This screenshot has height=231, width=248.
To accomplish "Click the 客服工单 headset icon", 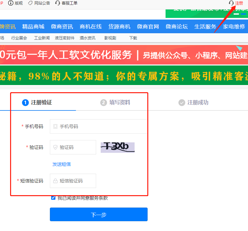I will [x=58, y=3].
